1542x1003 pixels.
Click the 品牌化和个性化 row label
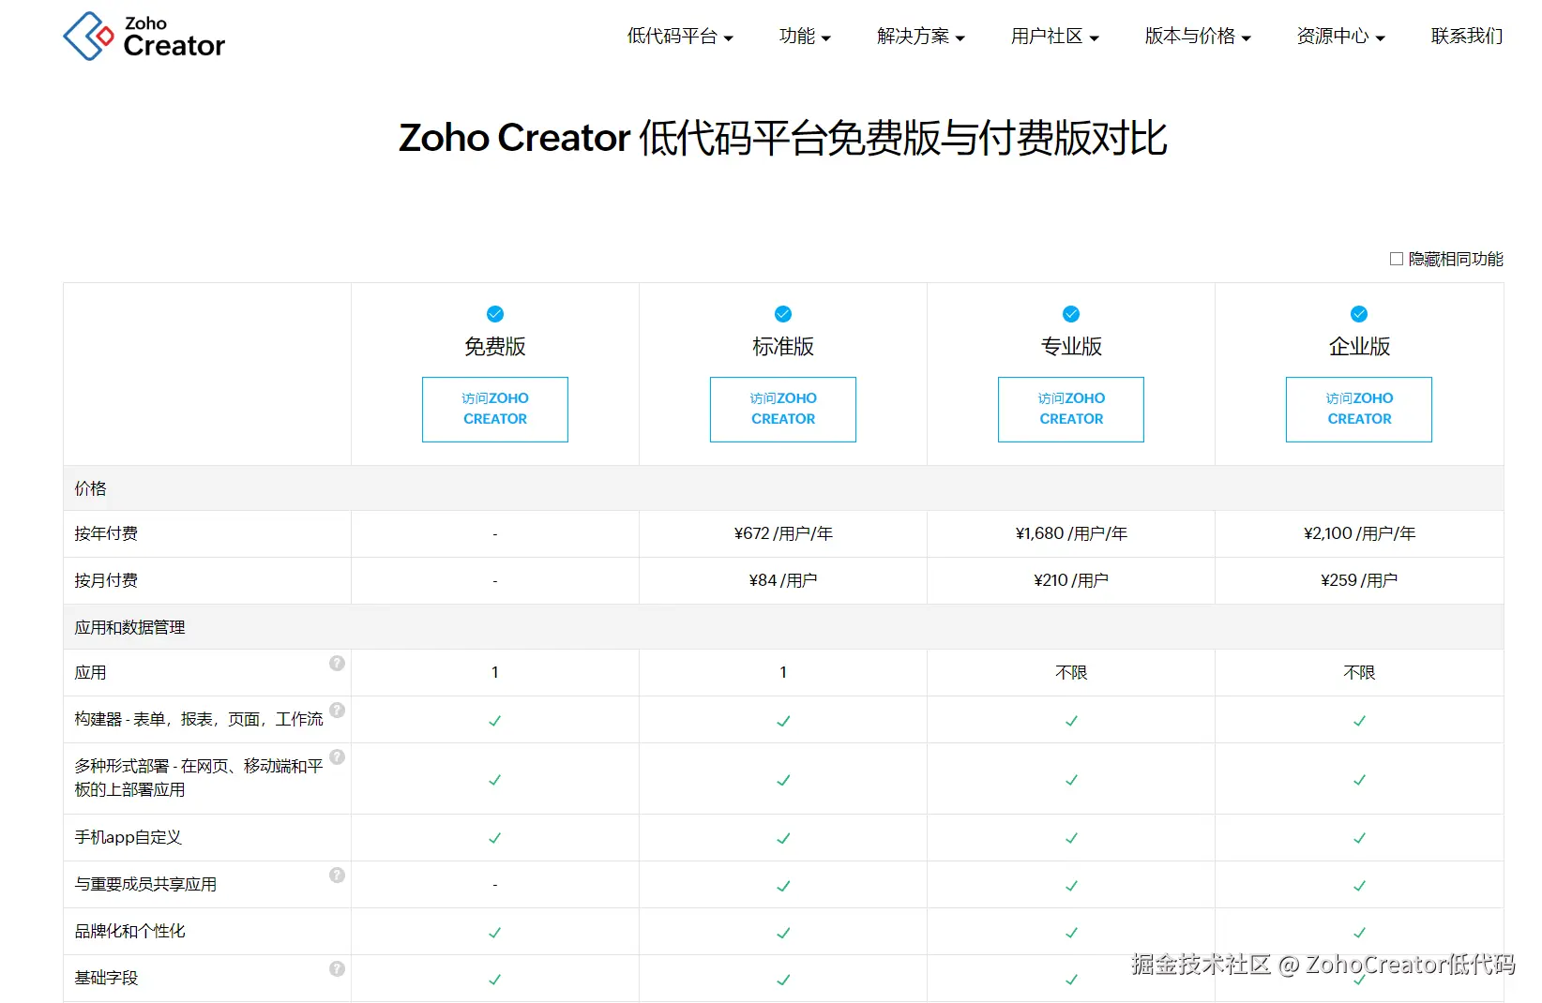pyautogui.click(x=129, y=931)
